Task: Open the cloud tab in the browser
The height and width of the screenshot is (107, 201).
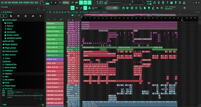Action: [x=33, y=16]
